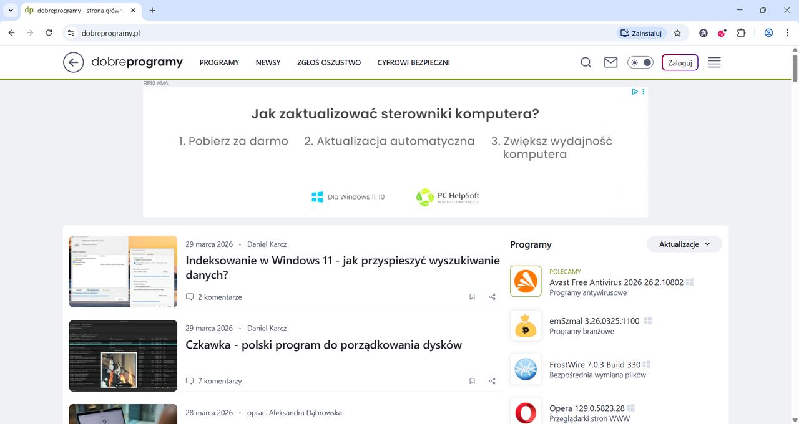Open the NEWSY menu item
Viewport: 799px width, 424px height.
pos(268,62)
